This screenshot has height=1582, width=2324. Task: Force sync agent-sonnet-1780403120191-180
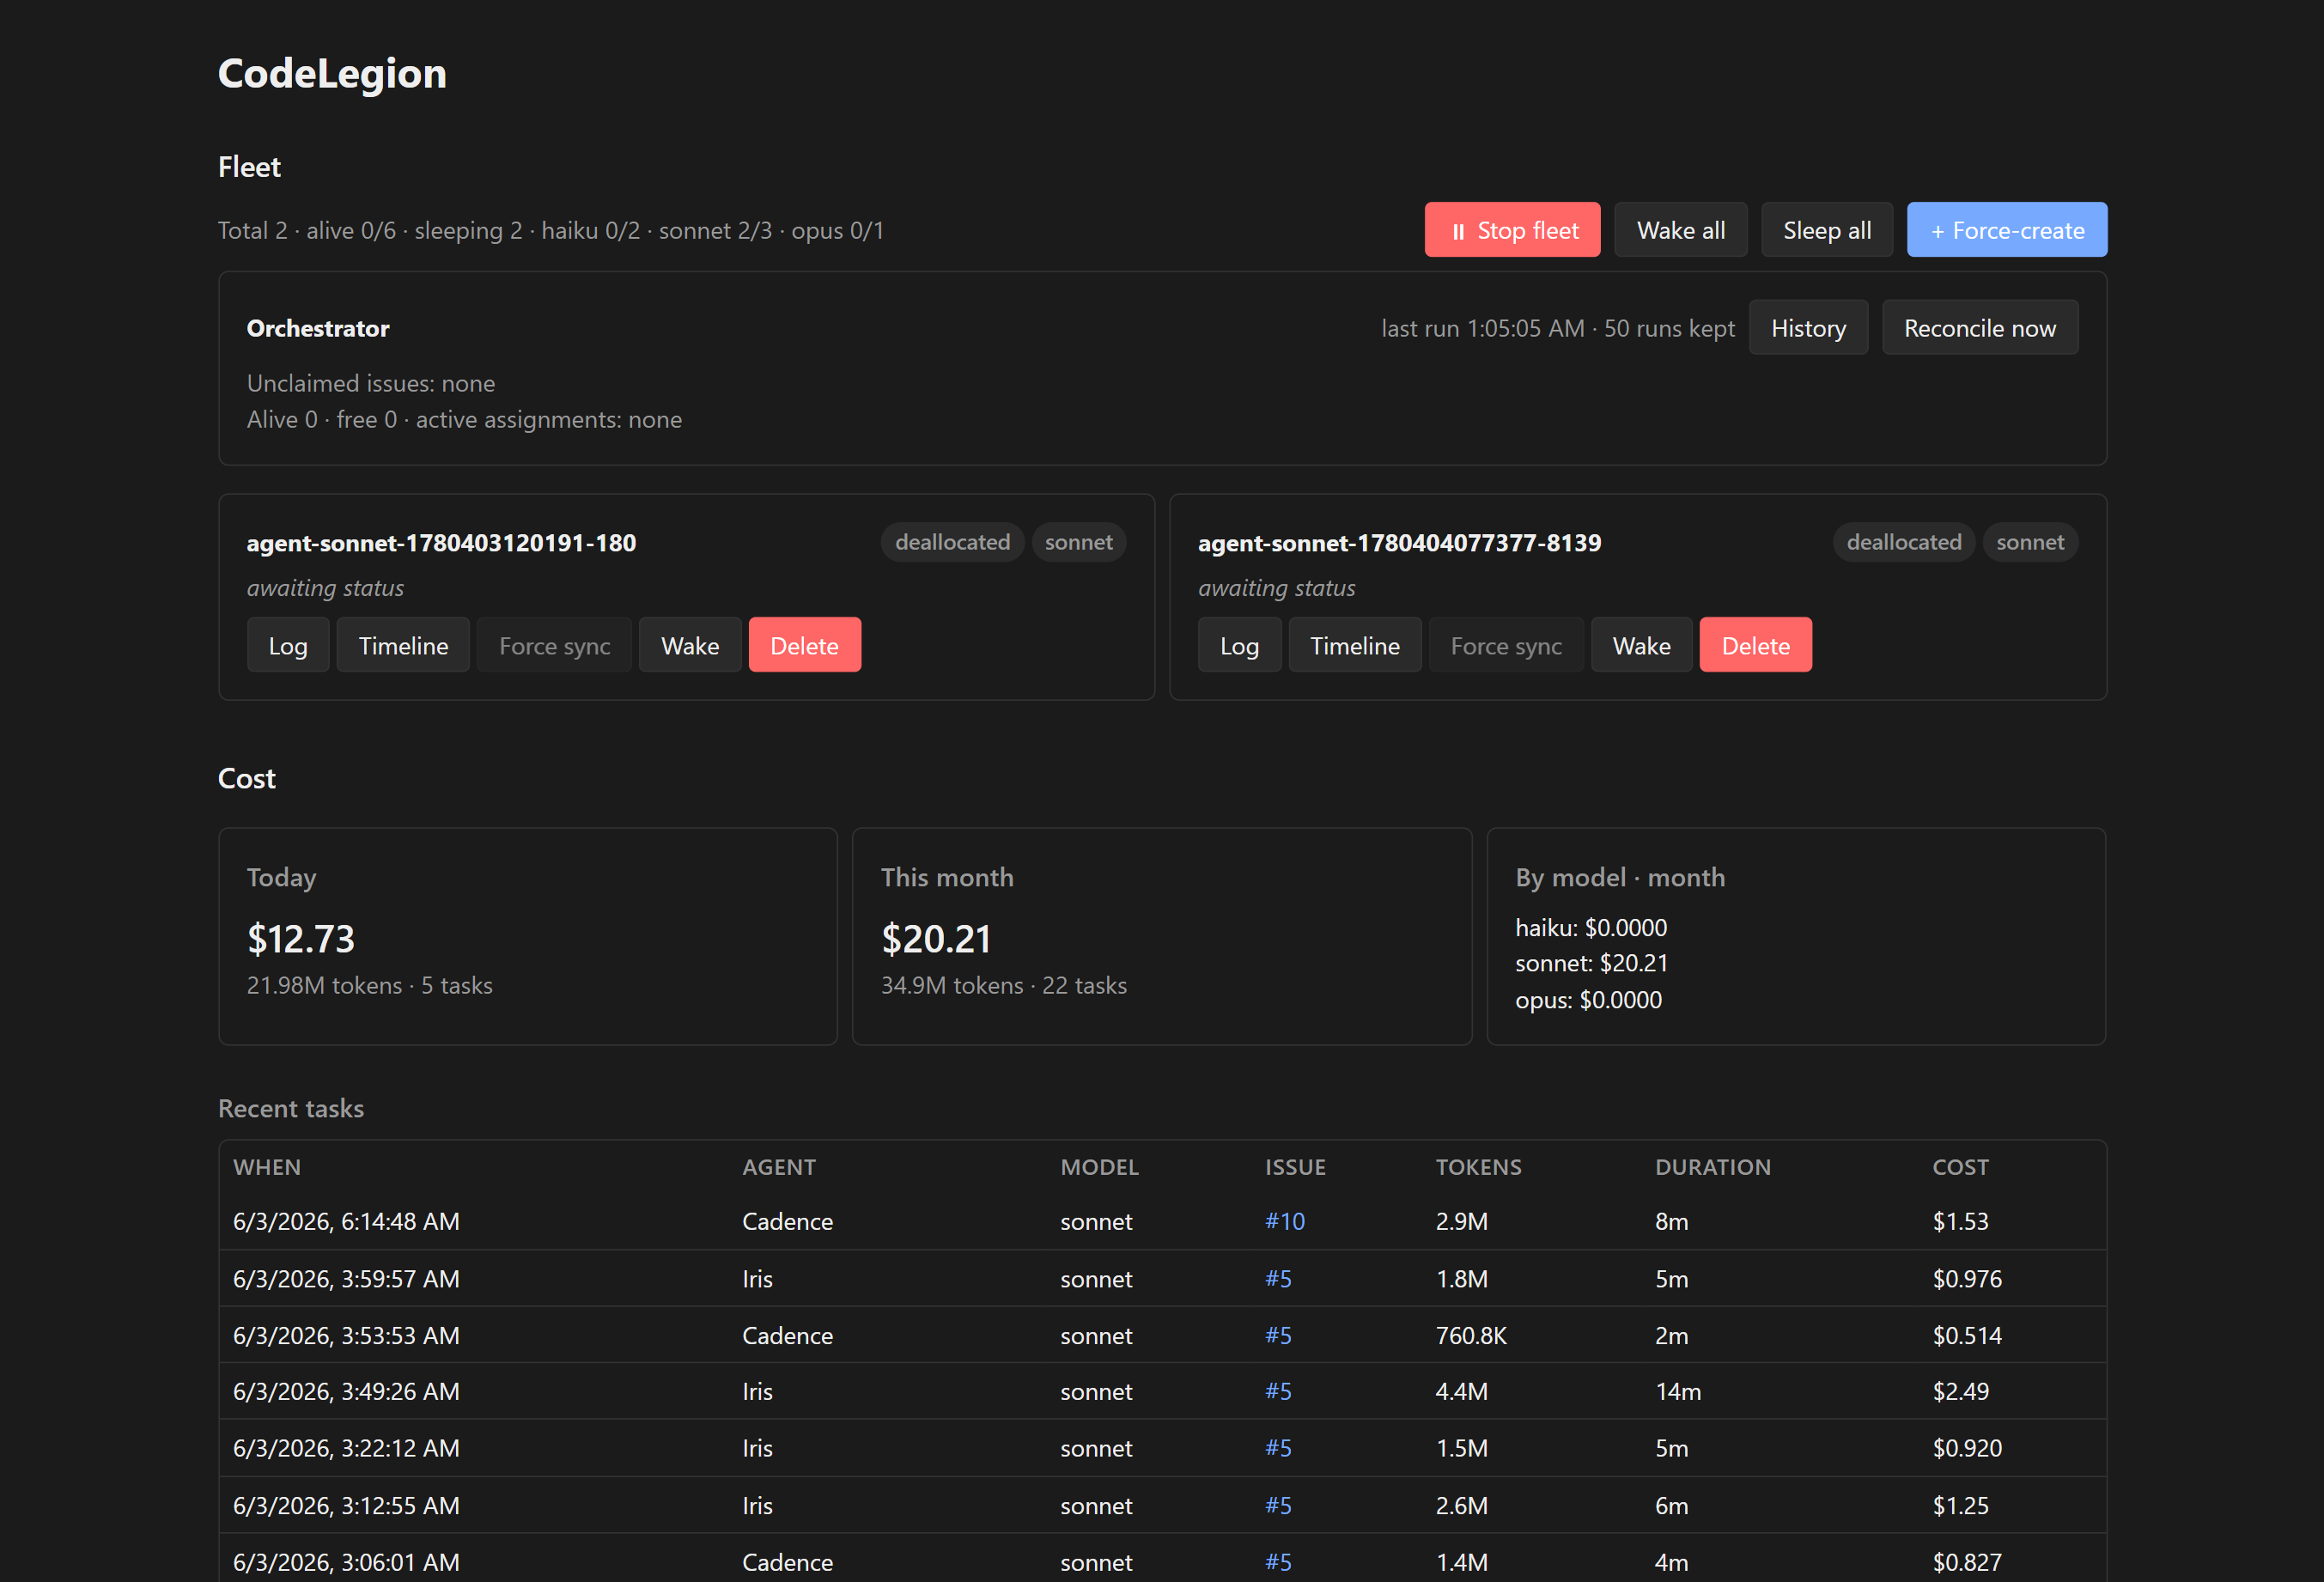[x=554, y=645]
